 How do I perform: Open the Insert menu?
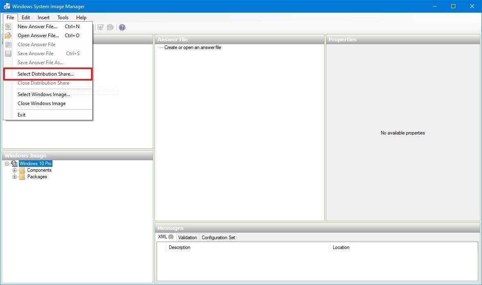tap(43, 17)
